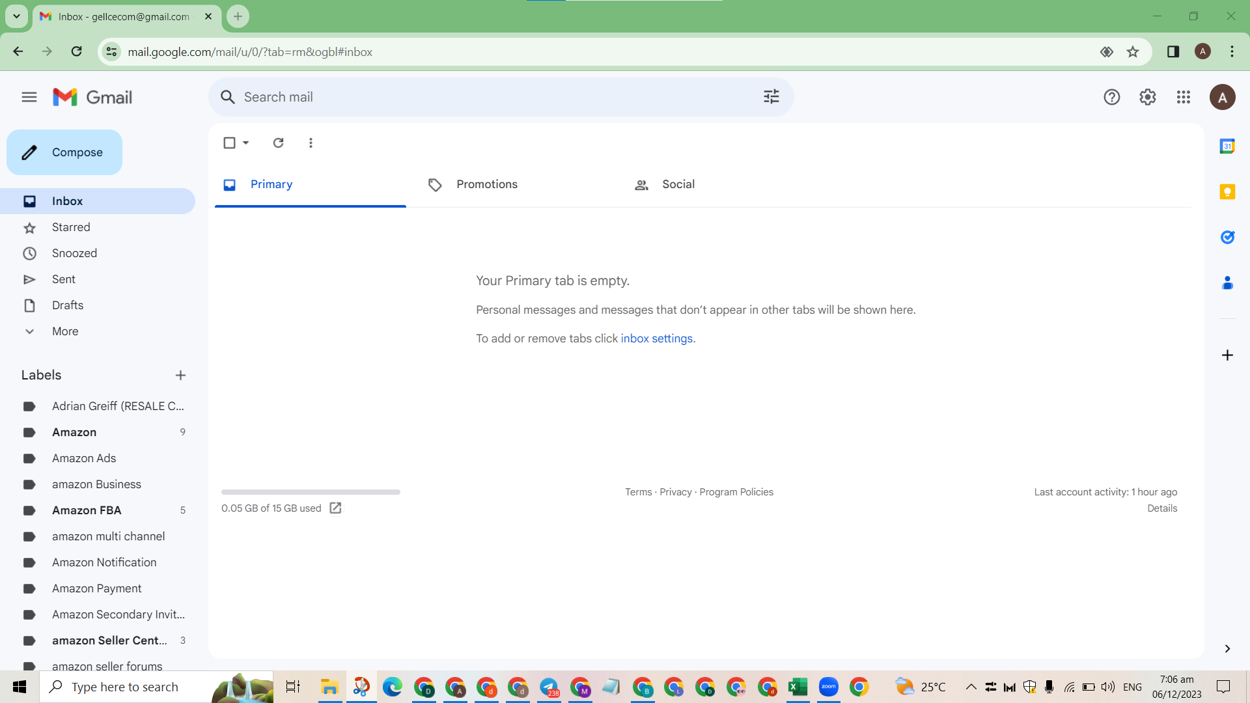Open a new browser tab

coord(238,16)
